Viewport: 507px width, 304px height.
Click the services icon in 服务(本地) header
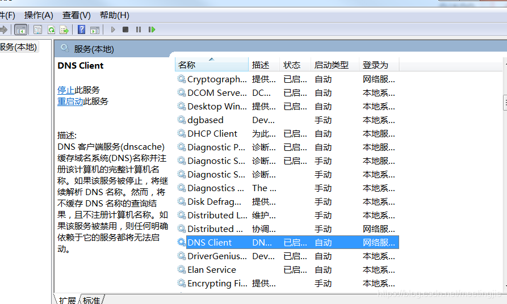click(x=65, y=48)
